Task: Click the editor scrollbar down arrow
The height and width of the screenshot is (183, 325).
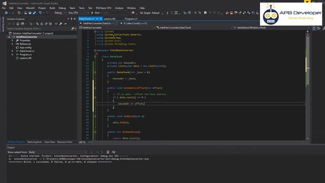Action: (308, 138)
